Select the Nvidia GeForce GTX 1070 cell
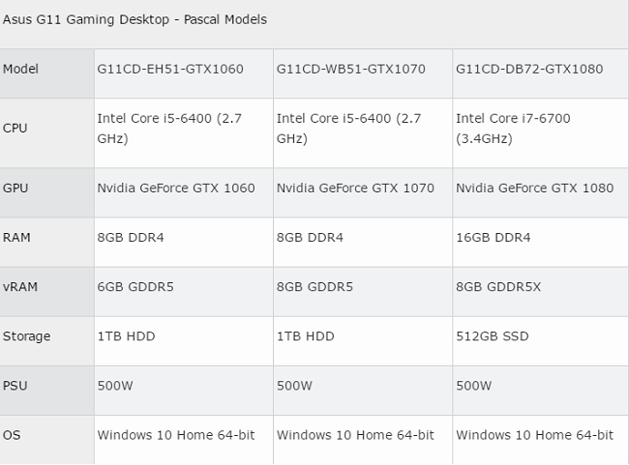Screen dimensions: 629x465 point(355,189)
